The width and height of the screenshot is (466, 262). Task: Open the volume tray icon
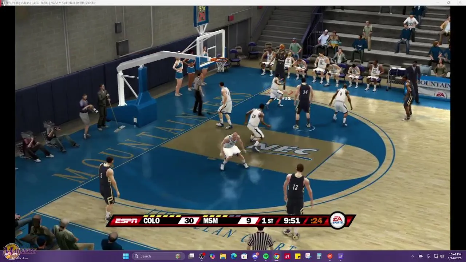click(x=442, y=256)
